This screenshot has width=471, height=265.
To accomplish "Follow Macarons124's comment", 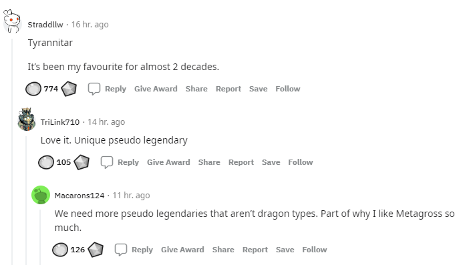I will [315, 250].
